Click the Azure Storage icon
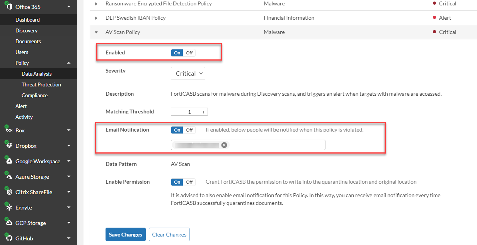The width and height of the screenshot is (477, 245). pyautogui.click(x=9, y=176)
